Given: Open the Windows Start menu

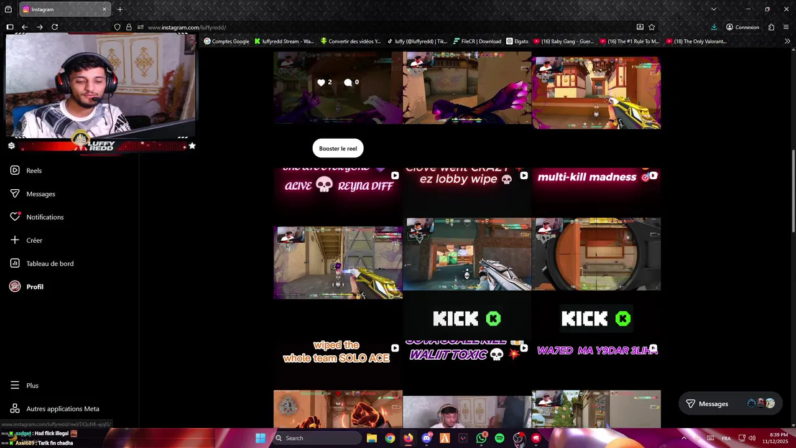Looking at the screenshot, I should coord(261,438).
